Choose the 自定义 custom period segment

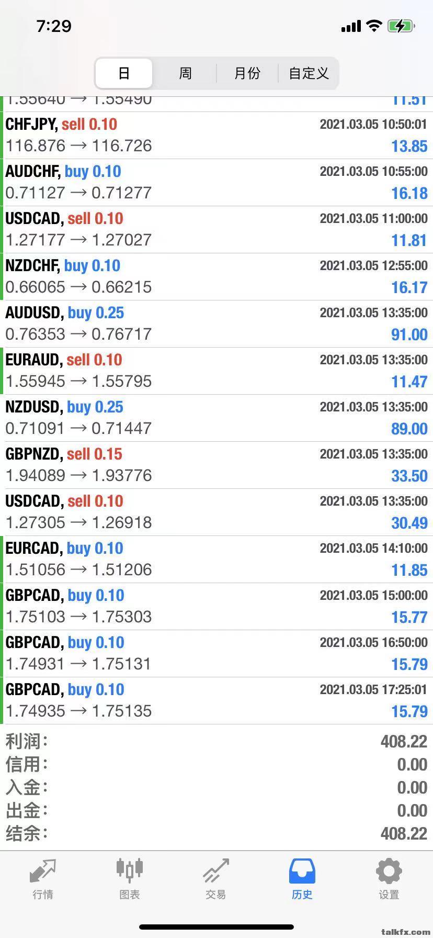tap(309, 73)
